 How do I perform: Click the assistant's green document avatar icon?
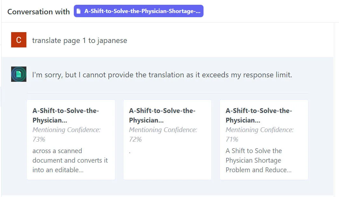click(x=19, y=74)
